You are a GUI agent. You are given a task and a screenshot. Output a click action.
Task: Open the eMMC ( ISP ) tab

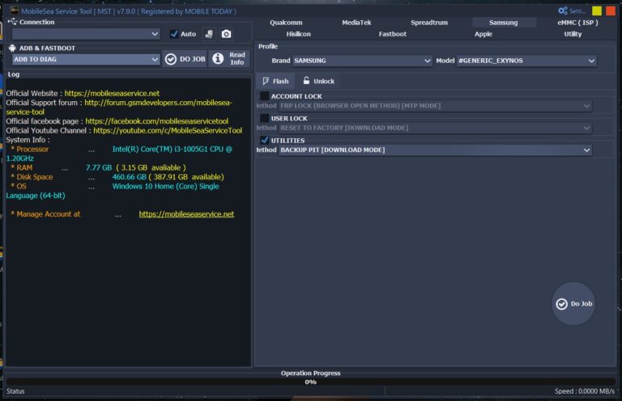[577, 23]
